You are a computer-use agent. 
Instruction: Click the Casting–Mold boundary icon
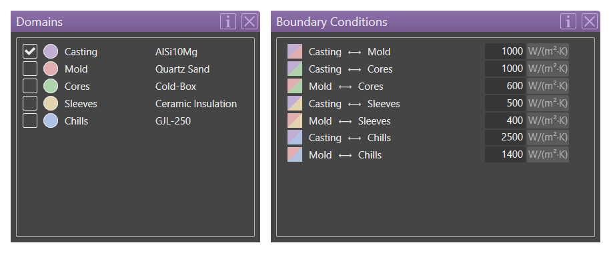coord(295,51)
